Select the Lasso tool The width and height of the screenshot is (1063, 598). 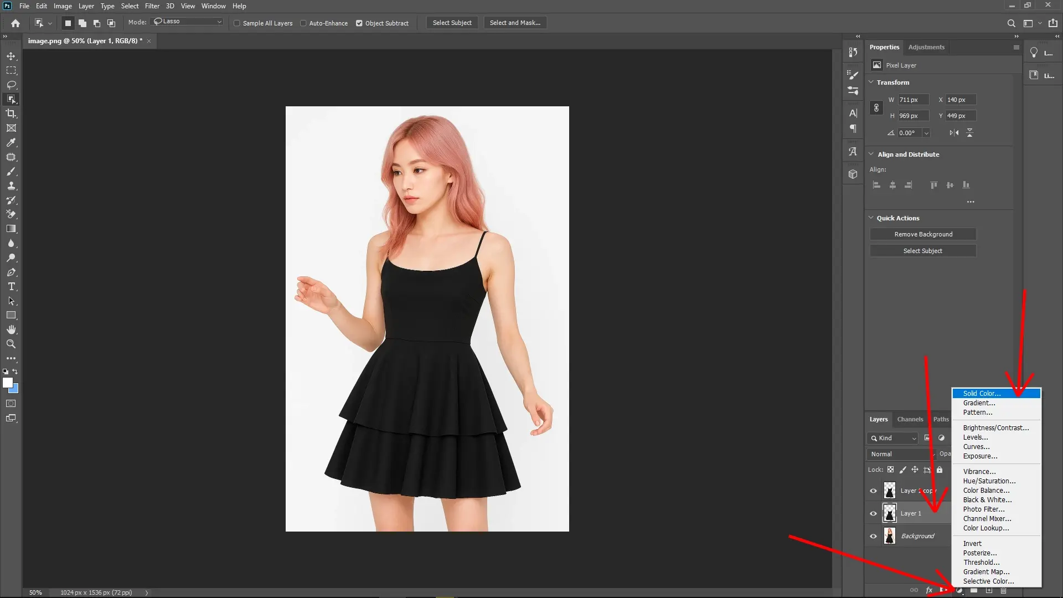tap(11, 85)
